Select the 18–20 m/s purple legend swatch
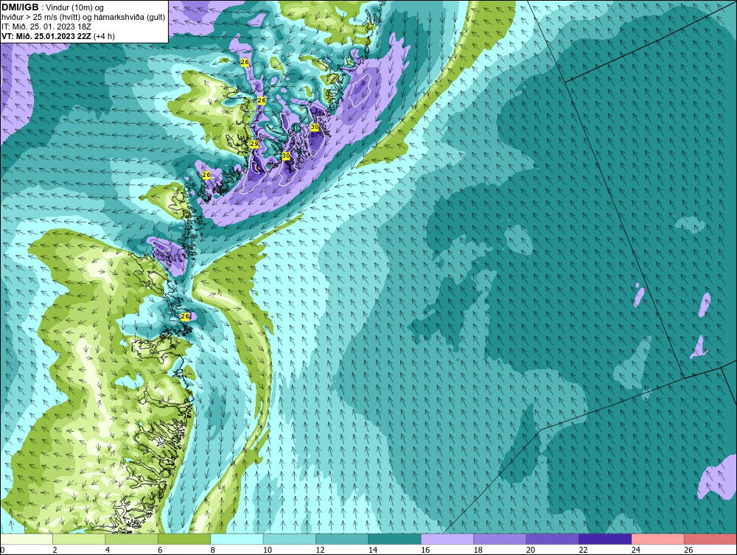 tap(500, 539)
